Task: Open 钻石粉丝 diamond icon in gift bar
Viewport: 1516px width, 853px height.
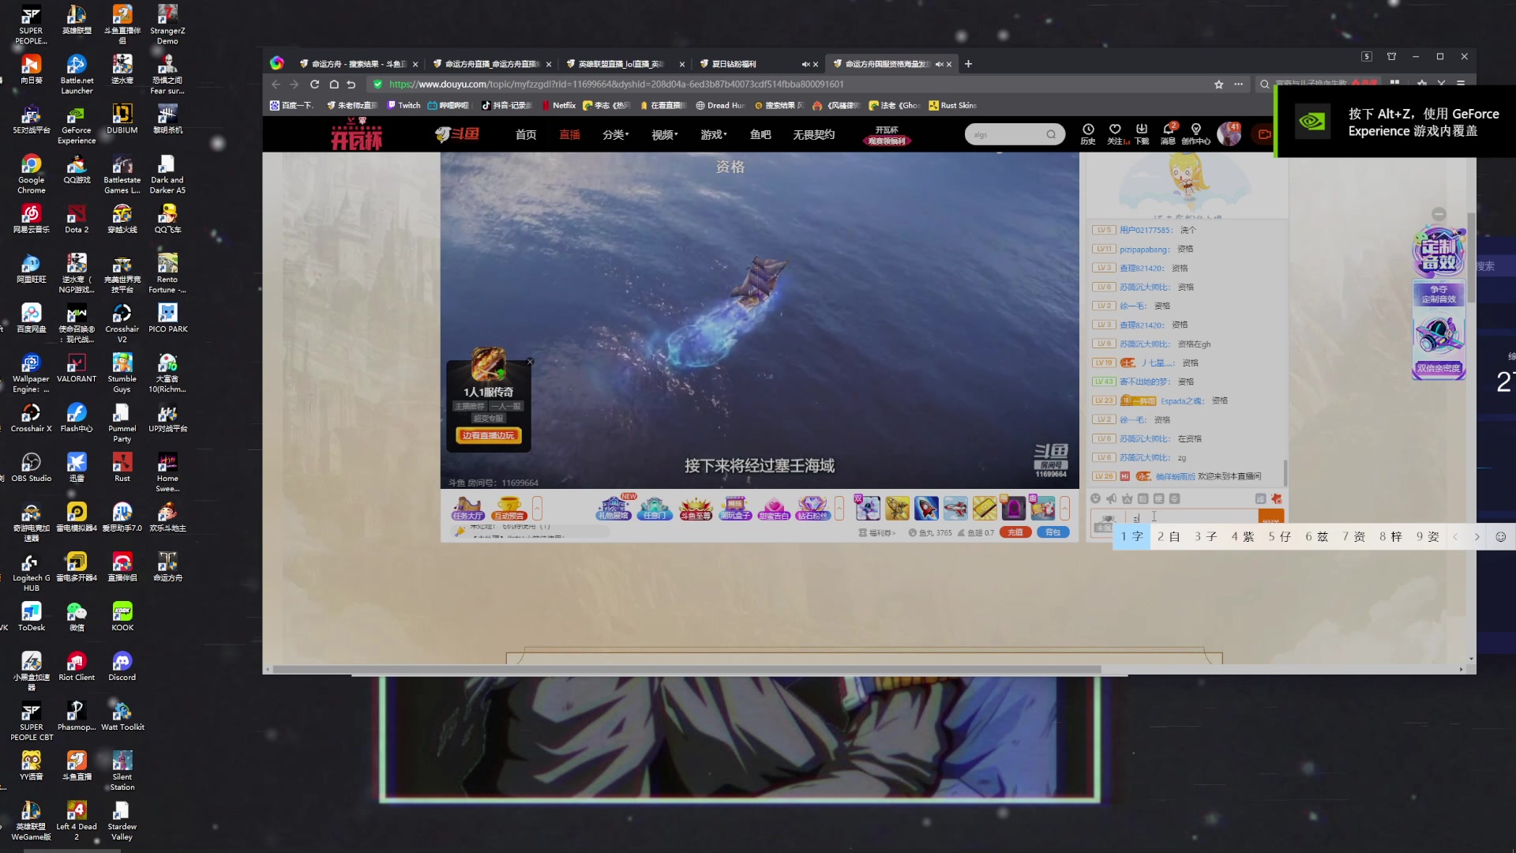Action: pyautogui.click(x=812, y=509)
